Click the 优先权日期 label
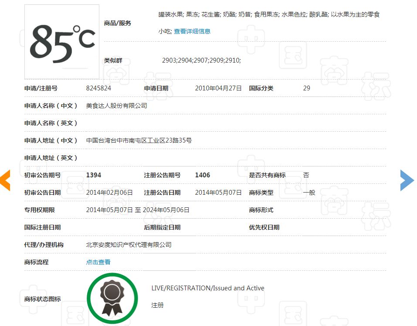This screenshot has width=417, height=326. 264,227
